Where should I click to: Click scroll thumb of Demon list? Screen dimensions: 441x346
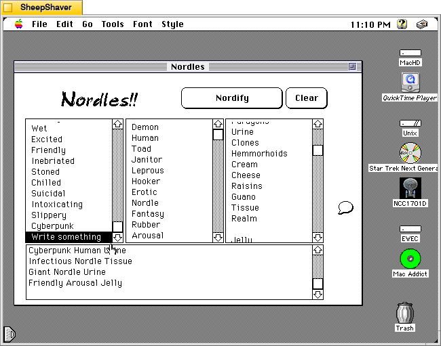[x=218, y=135]
